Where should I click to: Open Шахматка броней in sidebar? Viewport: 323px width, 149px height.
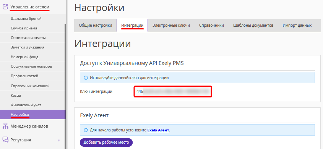click(x=26, y=19)
